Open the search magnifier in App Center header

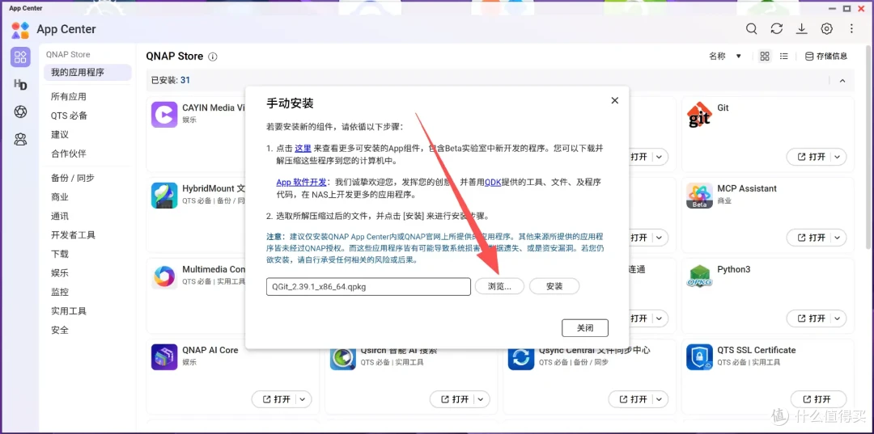(x=751, y=29)
